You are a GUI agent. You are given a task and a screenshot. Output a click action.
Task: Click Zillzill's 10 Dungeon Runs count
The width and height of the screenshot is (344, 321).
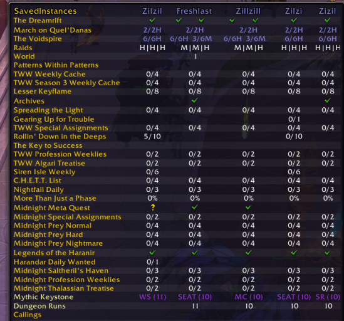click(x=249, y=306)
